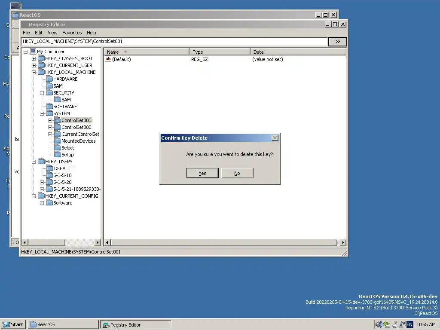This screenshot has height=330, width=440.
Task: Click the EN language indicator
Action: click(409, 324)
